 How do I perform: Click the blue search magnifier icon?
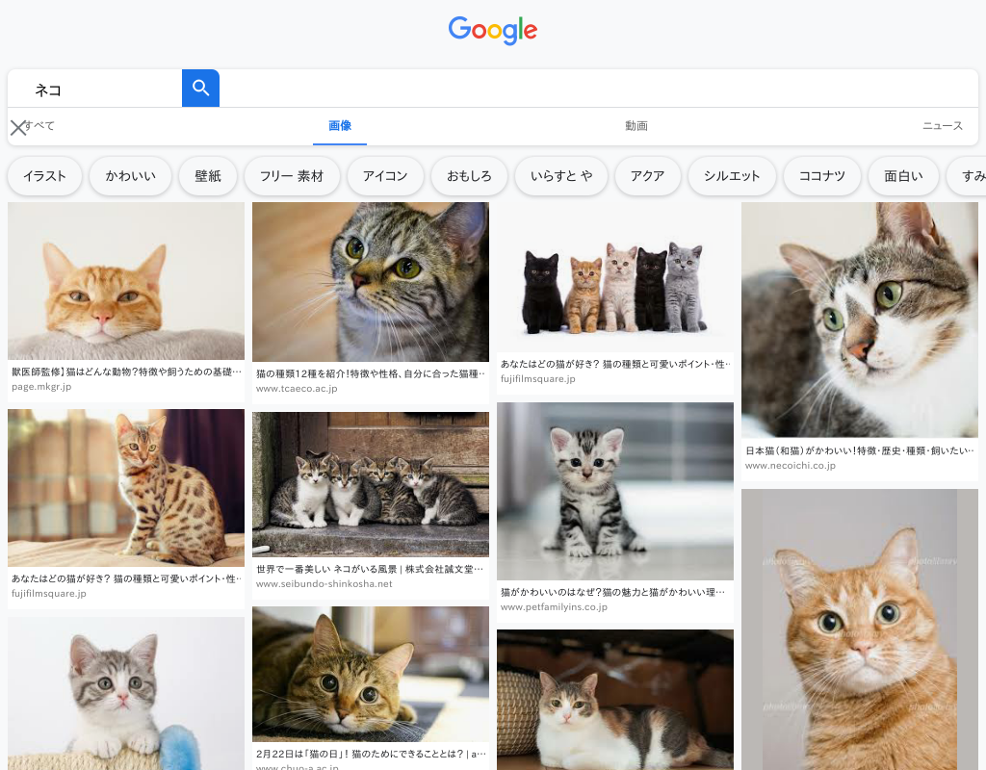pos(200,88)
